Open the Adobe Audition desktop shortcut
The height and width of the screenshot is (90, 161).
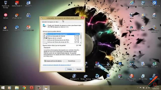143,4
